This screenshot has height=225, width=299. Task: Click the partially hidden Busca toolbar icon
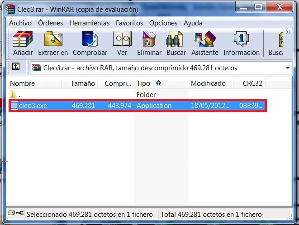click(x=281, y=39)
